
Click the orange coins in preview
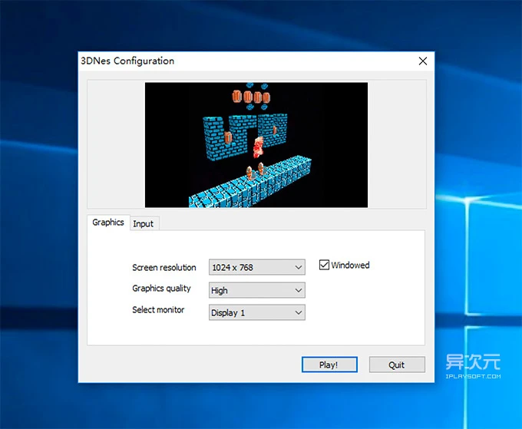(251, 97)
